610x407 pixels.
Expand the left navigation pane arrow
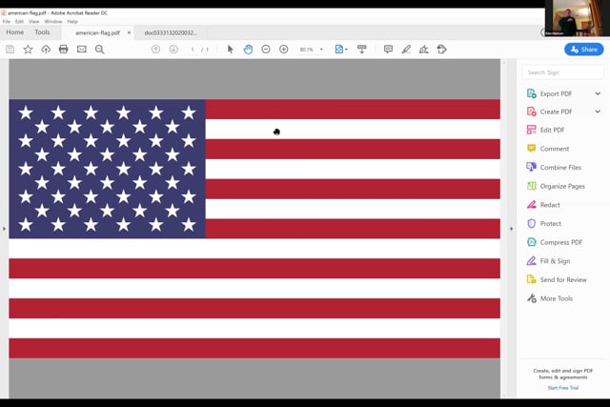tap(4, 229)
